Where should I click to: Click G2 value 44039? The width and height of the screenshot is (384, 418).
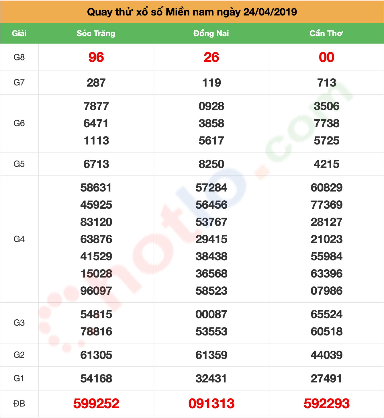click(327, 355)
